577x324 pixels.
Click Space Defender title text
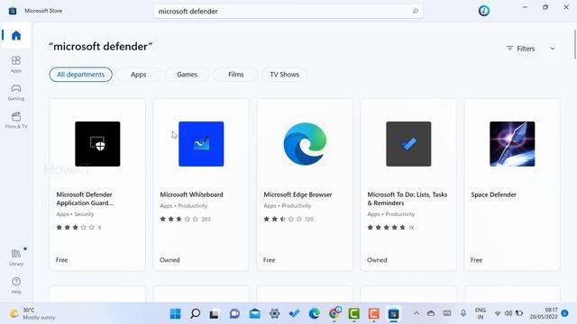[x=493, y=194]
